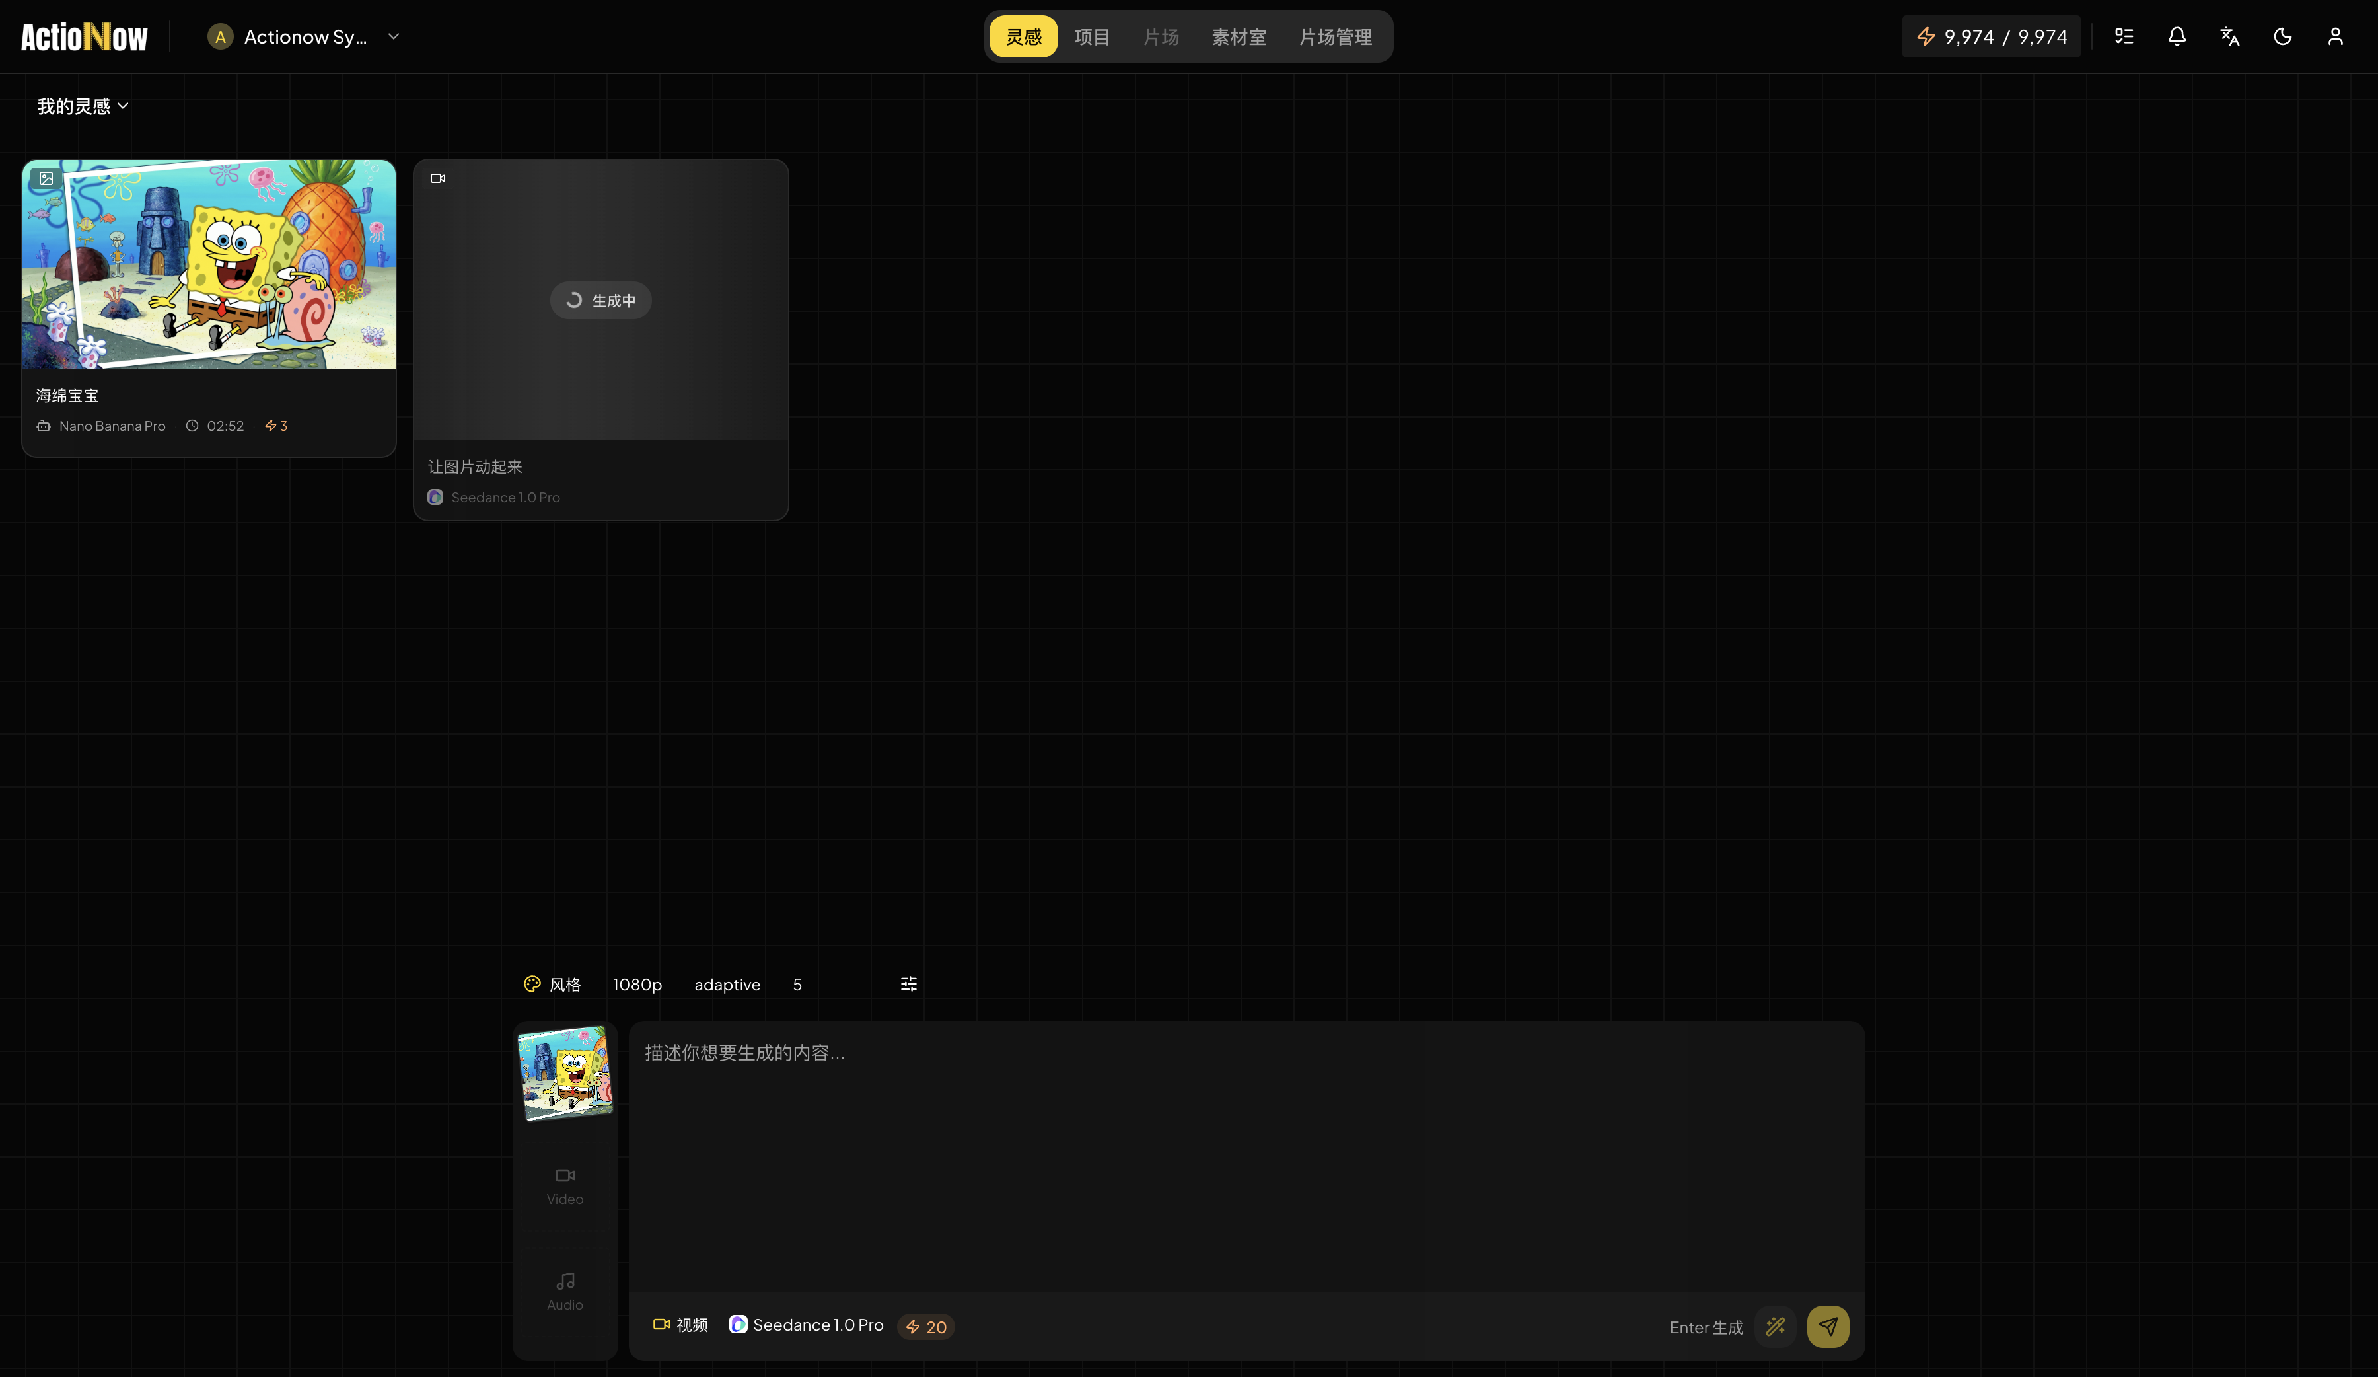Open the Seedance 1.0 Pro model selector
The height and width of the screenshot is (1377, 2378).
coord(807,1325)
